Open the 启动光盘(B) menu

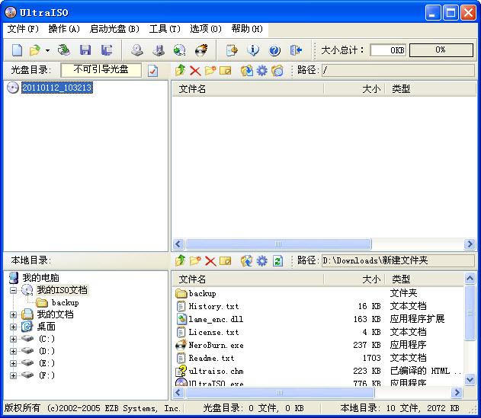click(114, 29)
